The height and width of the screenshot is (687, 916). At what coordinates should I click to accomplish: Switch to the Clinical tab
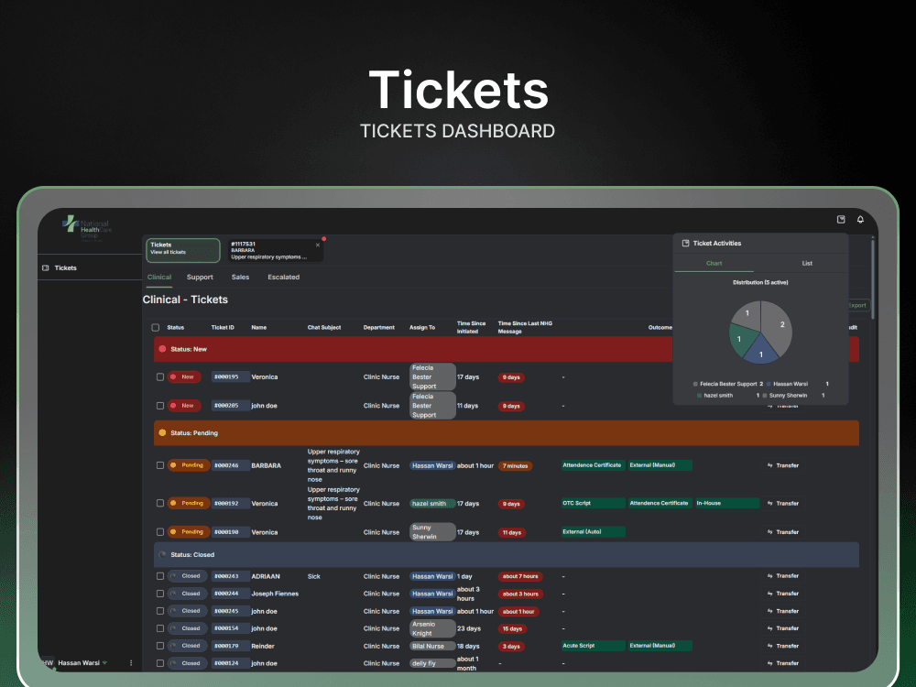159,278
